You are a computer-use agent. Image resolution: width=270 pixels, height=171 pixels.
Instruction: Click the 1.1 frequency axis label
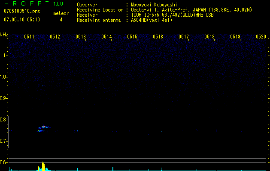coord(4,56)
